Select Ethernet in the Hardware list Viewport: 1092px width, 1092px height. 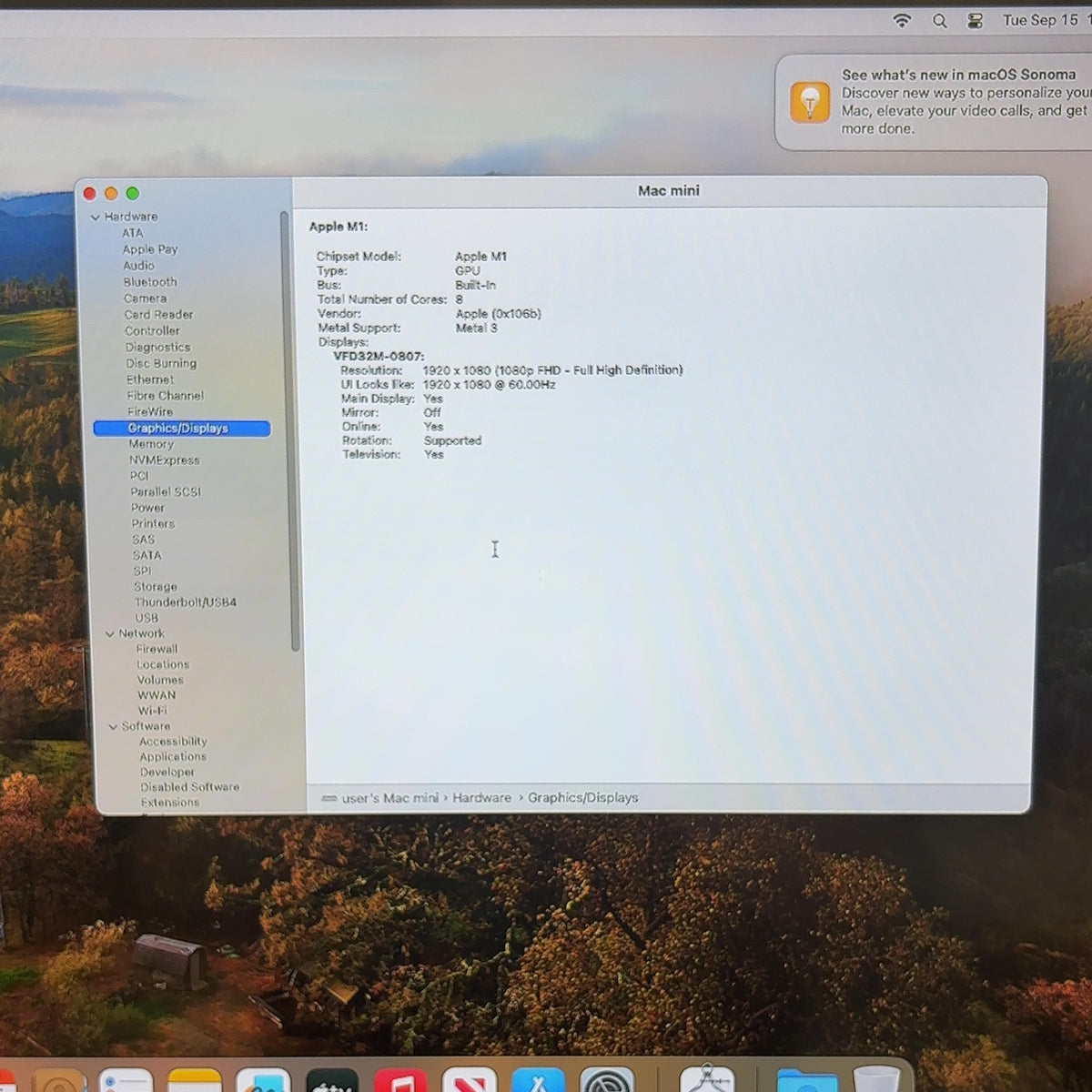coord(150,379)
